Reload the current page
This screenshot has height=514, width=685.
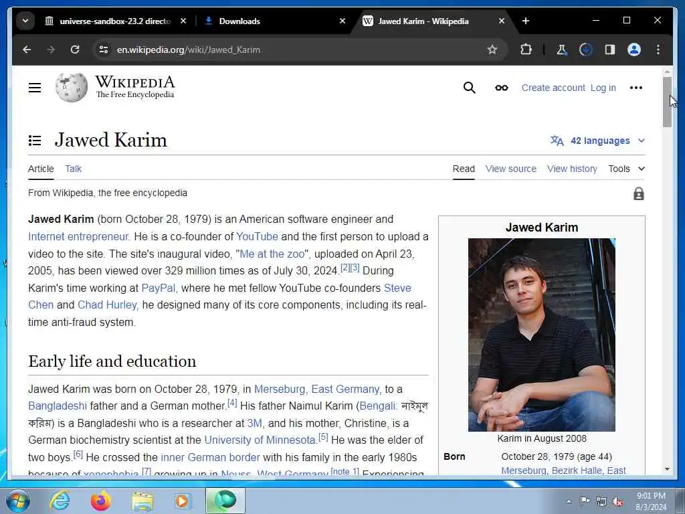(x=75, y=50)
